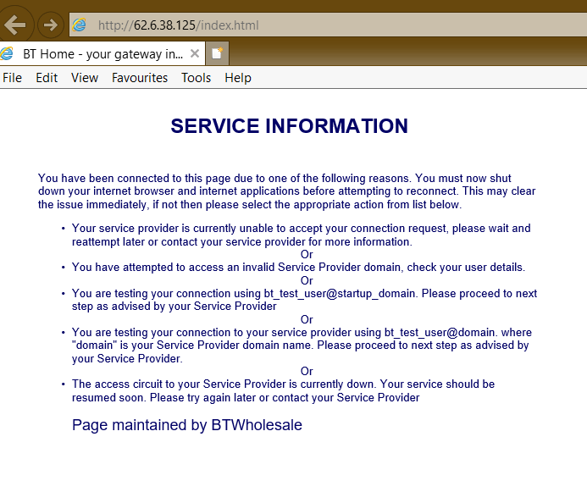Open a new tab with the new tab button
Screen dimensions: 587x492
tap(217, 53)
